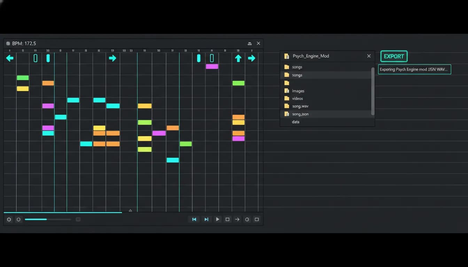
Task: Select the yellow note below the second-lane green note
Action: (23, 89)
